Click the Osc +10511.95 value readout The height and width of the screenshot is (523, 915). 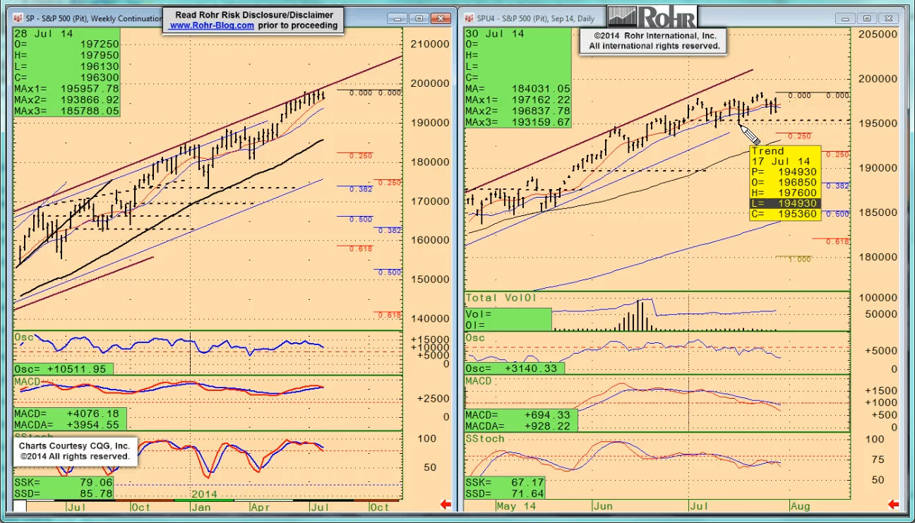pos(63,369)
